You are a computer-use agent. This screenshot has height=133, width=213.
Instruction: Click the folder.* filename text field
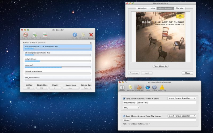159,120
